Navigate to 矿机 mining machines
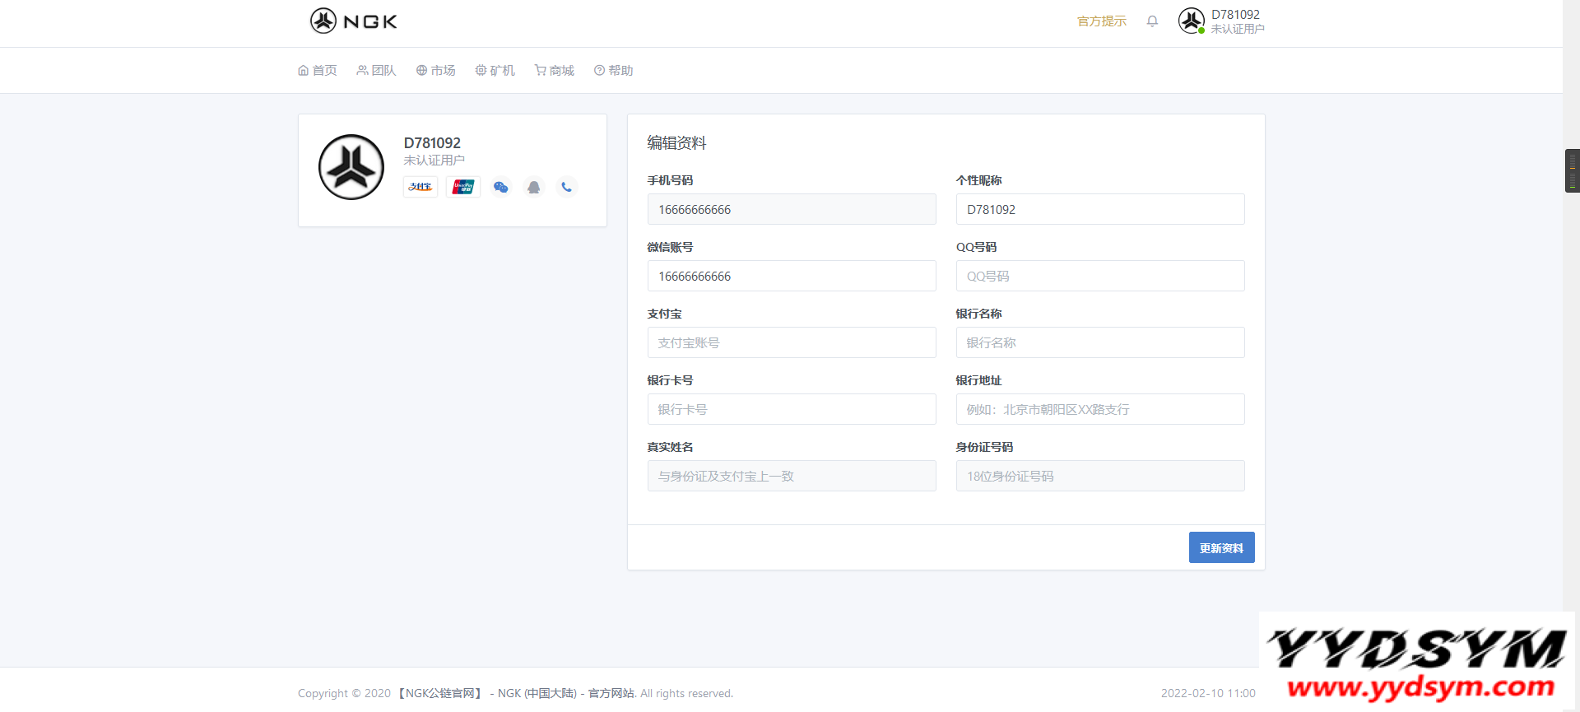1580x712 pixels. coord(495,71)
